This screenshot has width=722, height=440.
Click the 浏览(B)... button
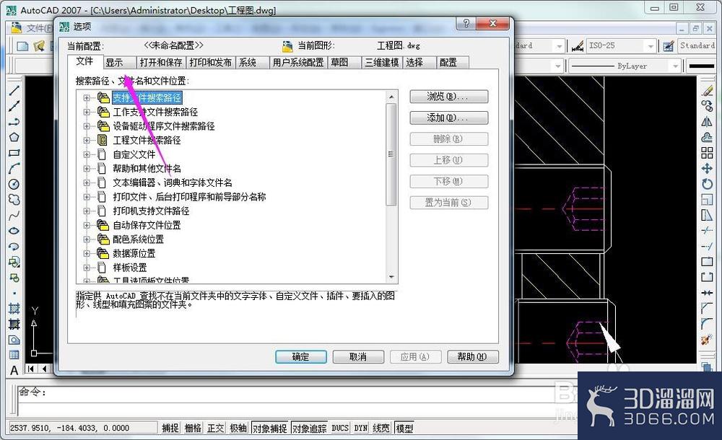tap(449, 97)
